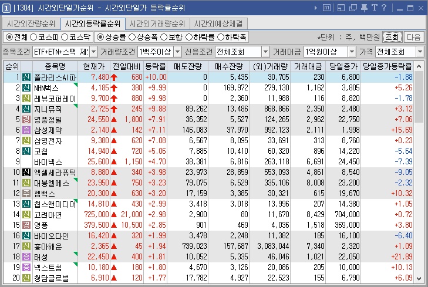Click the window layout icon in title bar
The width and height of the screenshot is (428, 287).
pyautogui.click(x=341, y=8)
